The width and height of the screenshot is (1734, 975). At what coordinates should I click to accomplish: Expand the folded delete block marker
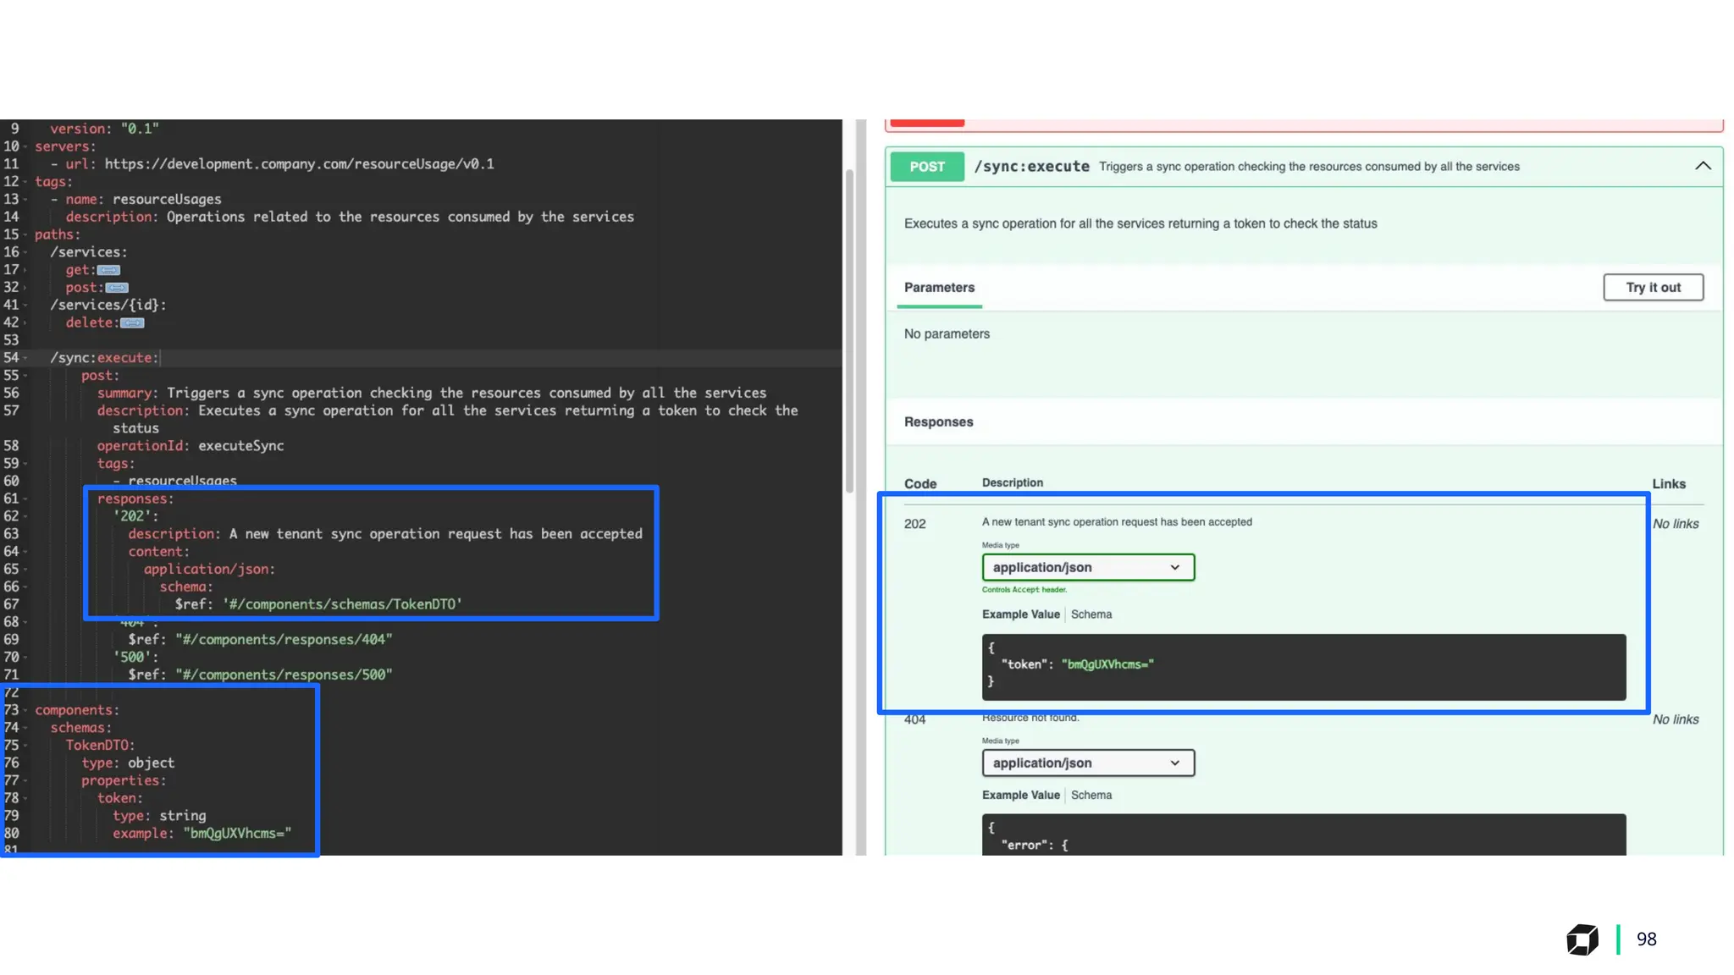[x=132, y=322]
